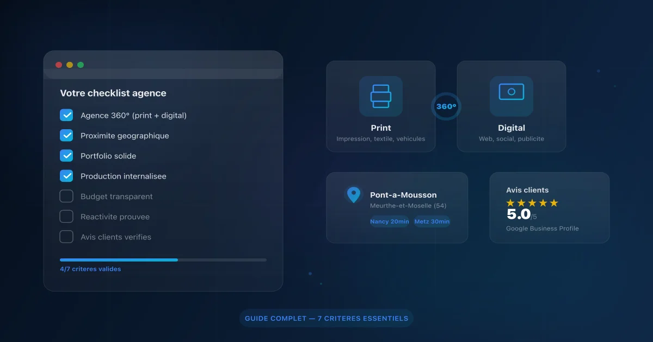Open the Google Business Profile text
653x342 pixels.
pyautogui.click(x=542, y=229)
